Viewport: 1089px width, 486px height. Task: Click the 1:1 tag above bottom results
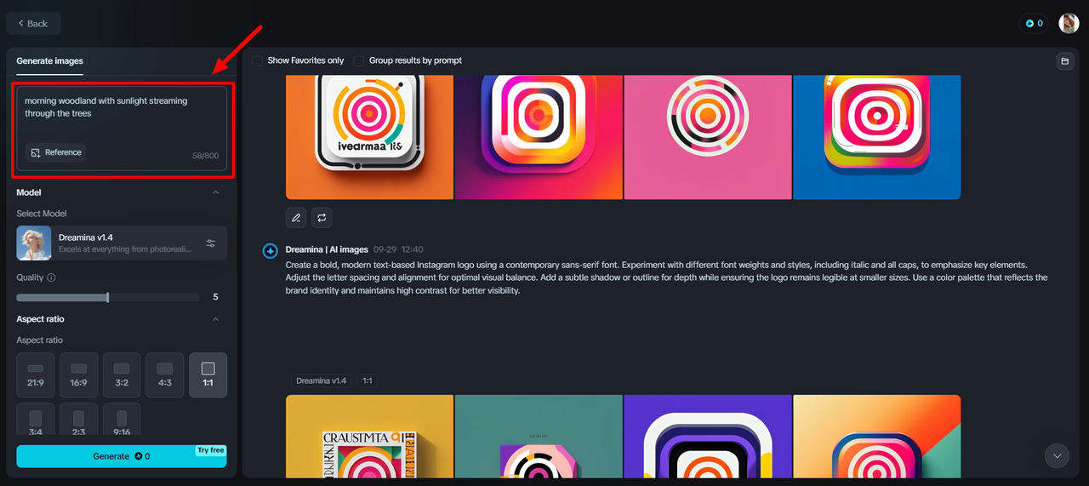coord(368,380)
